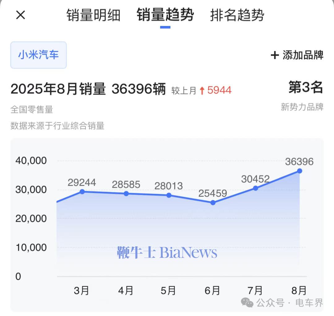Select the July data point 30452
Screen dimensions: 334x316
pos(255,188)
